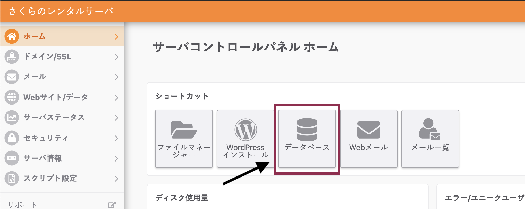The image size is (525, 209).
Task: Click the script file icon for スクリプト設定
Action: click(x=12, y=178)
